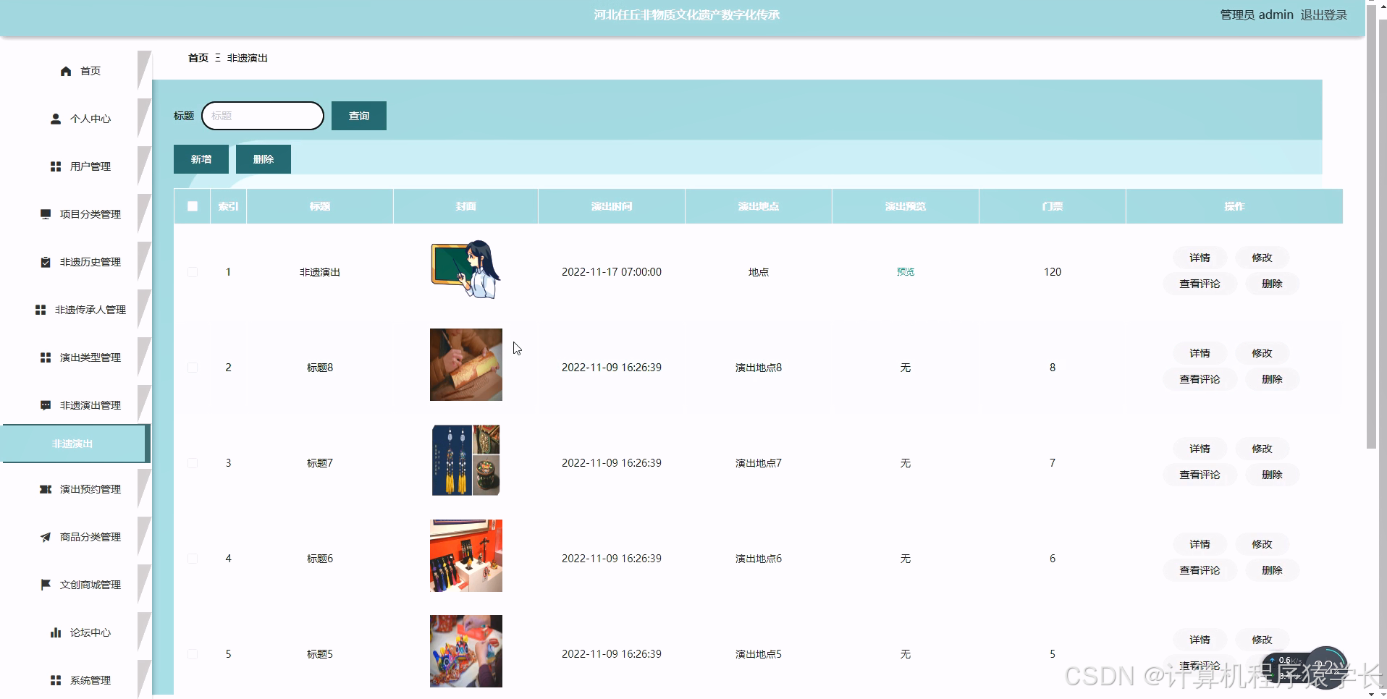This screenshot has height=699, width=1387.
Task: Click the clipboard icon beside 非遗历史管理
Action: [46, 262]
